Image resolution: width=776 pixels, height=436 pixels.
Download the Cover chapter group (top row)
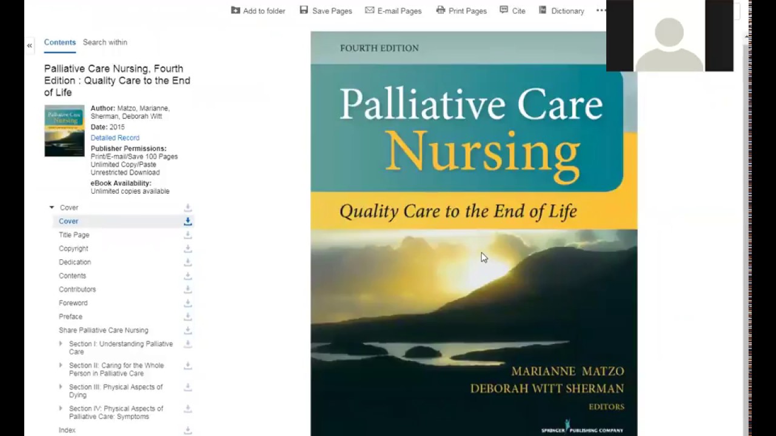point(188,208)
